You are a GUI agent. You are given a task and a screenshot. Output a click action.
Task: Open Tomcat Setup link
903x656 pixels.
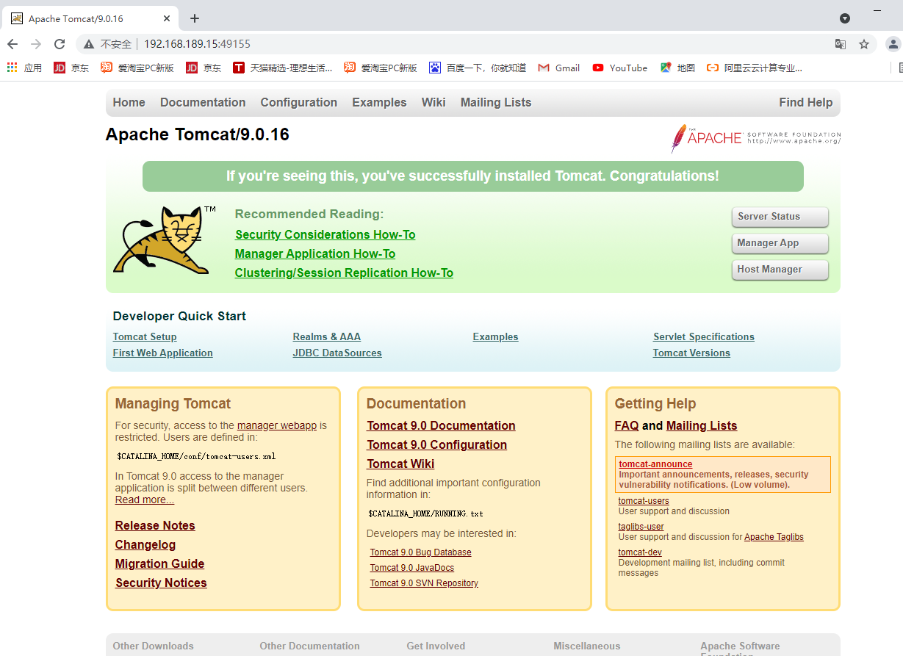tap(145, 337)
